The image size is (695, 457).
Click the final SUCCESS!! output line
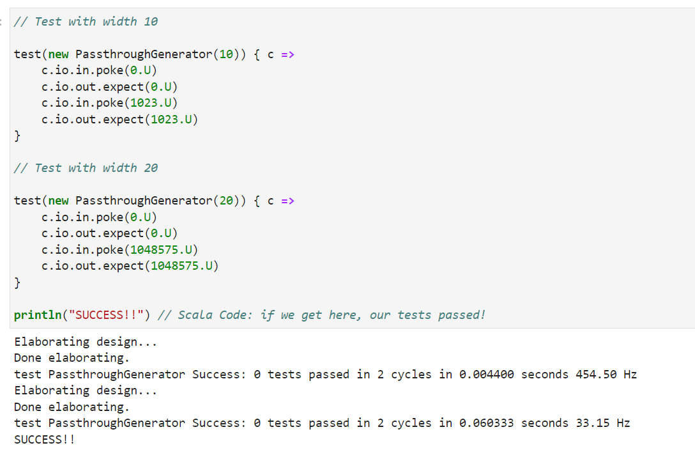(44, 440)
